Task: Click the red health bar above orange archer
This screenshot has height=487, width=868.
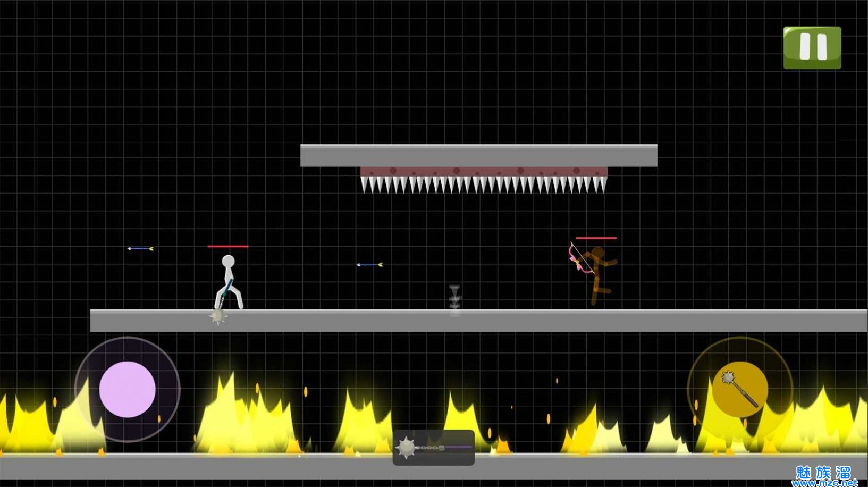Action: pyautogui.click(x=596, y=238)
